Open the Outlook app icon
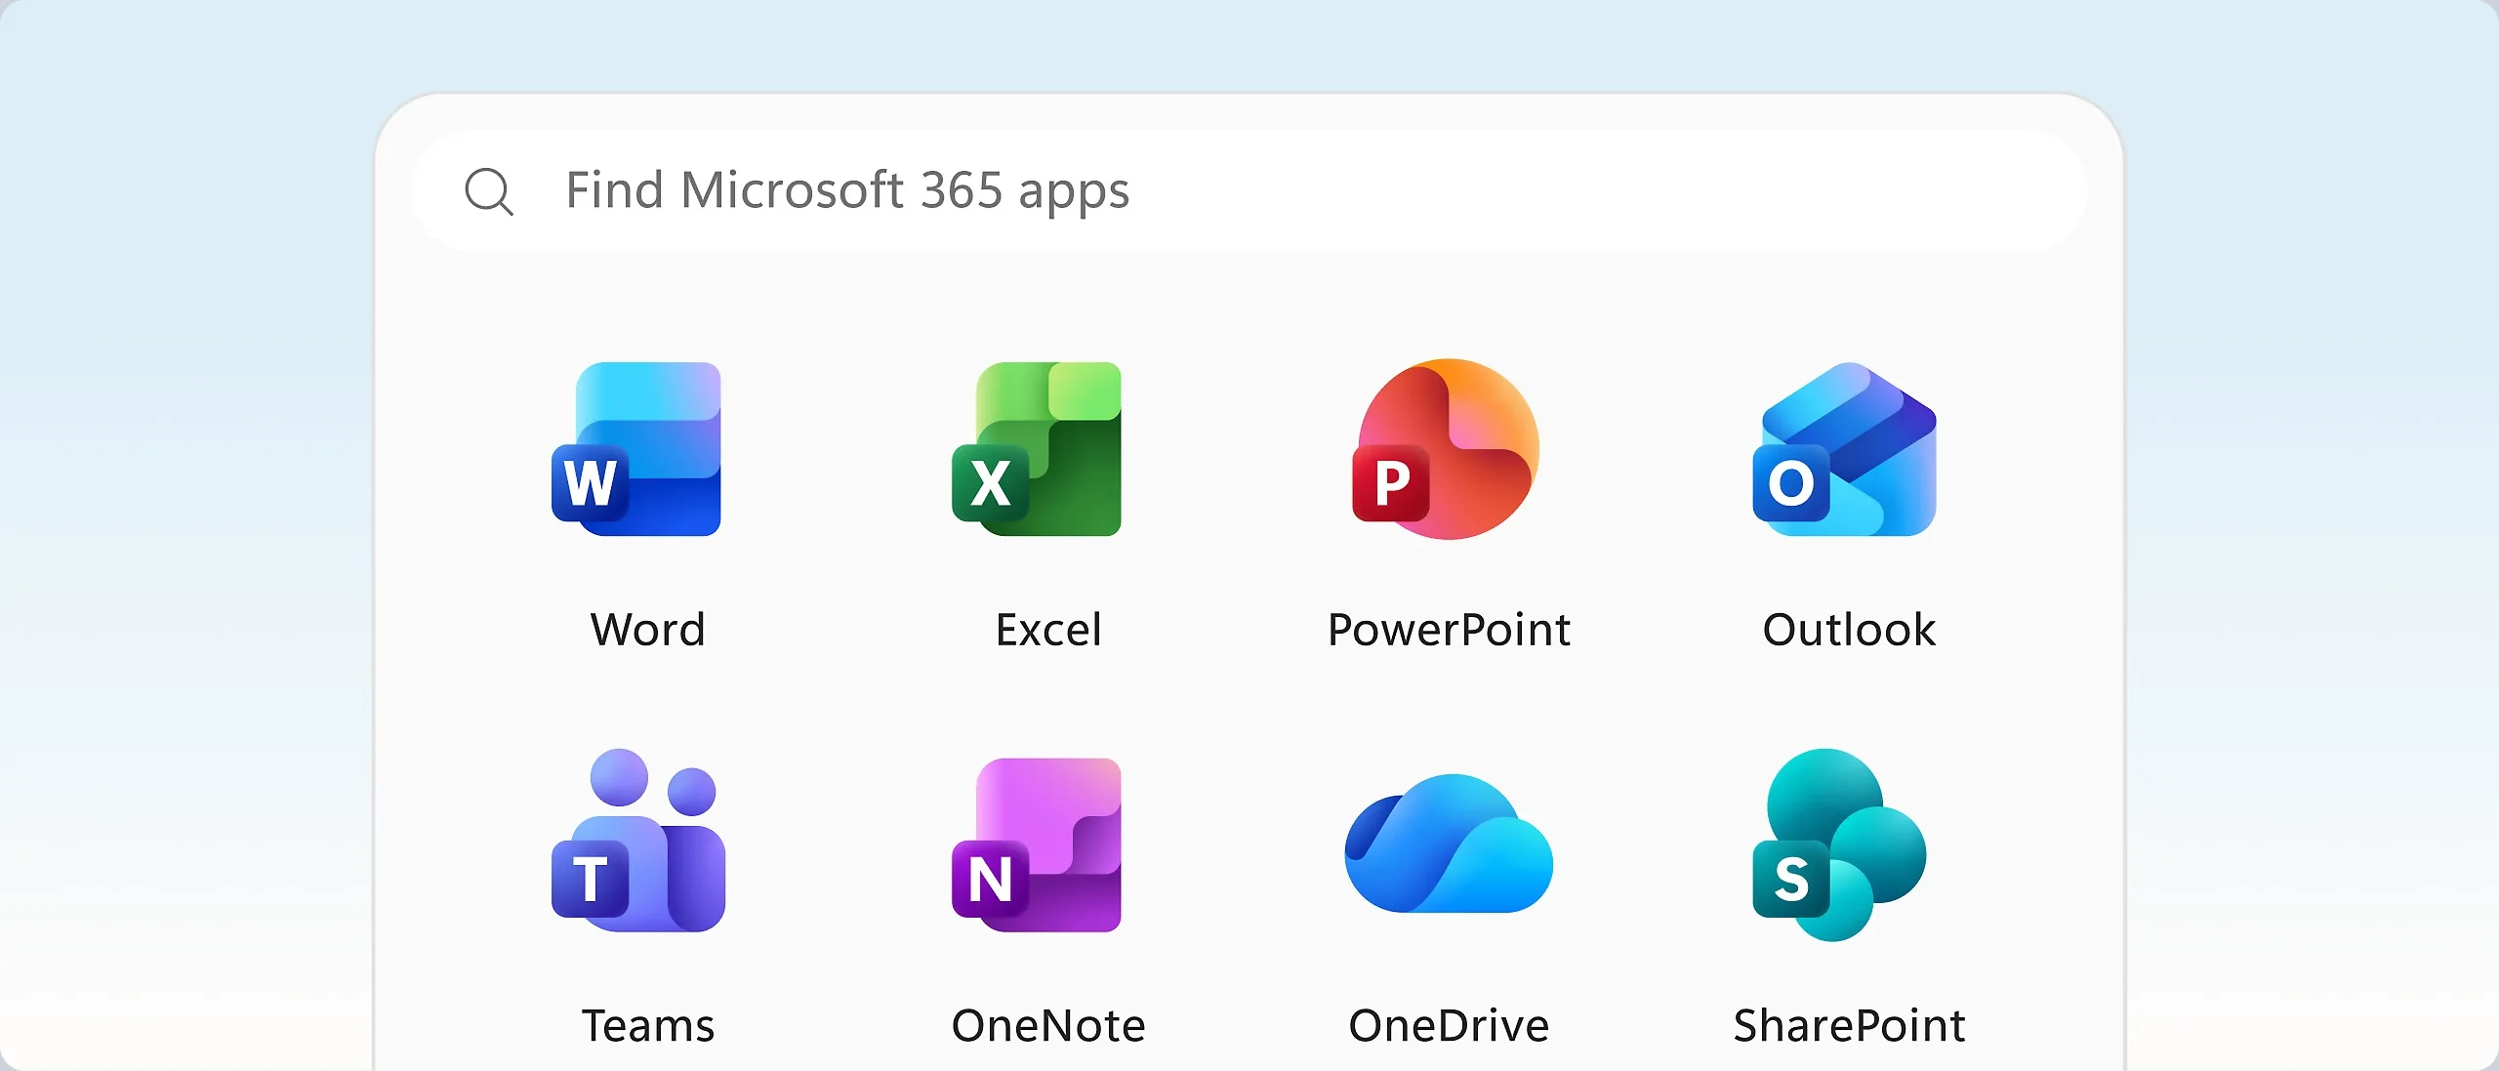The width and height of the screenshot is (2499, 1071). pos(1845,449)
